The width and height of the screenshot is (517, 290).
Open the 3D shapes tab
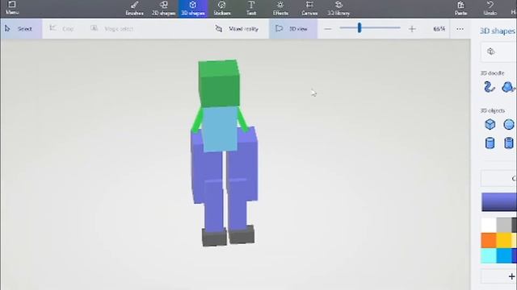193,9
